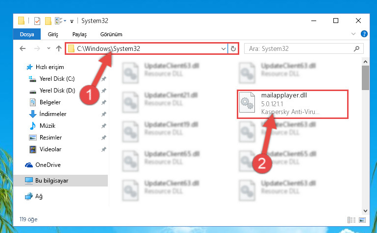Open İndirmeler in the sidebar
The height and width of the screenshot is (233, 377).
tap(52, 114)
